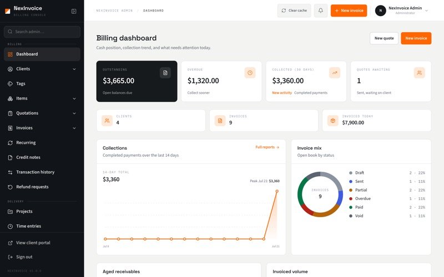The image size is (444, 277).
Task: Click the Draft gray legend dot
Action: coord(351,173)
